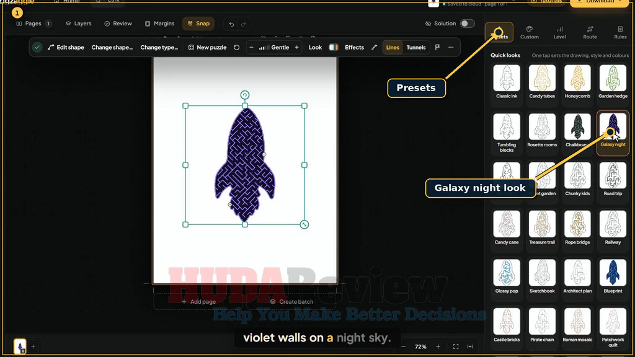Viewport: 635px width, 357px height.
Task: Zoom in with the plus icon beside 72%
Action: pyautogui.click(x=438, y=346)
